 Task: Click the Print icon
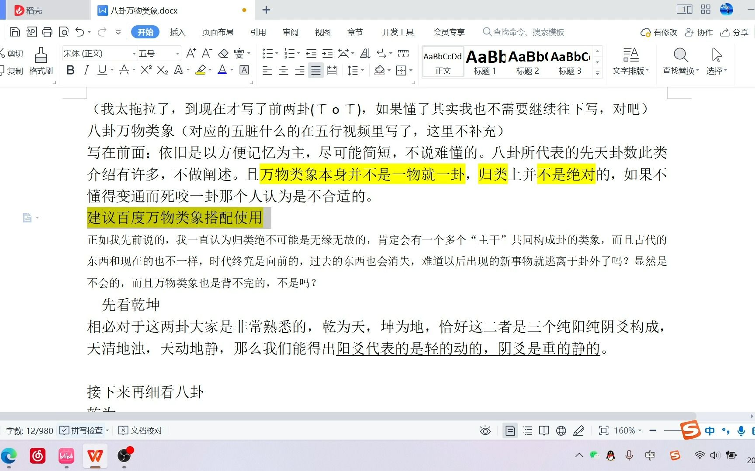tap(47, 32)
